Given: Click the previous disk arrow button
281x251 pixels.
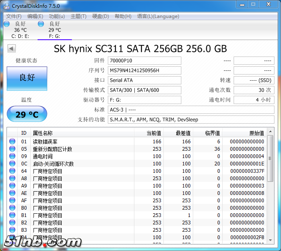Looking at the screenshot, I should click(11, 49).
